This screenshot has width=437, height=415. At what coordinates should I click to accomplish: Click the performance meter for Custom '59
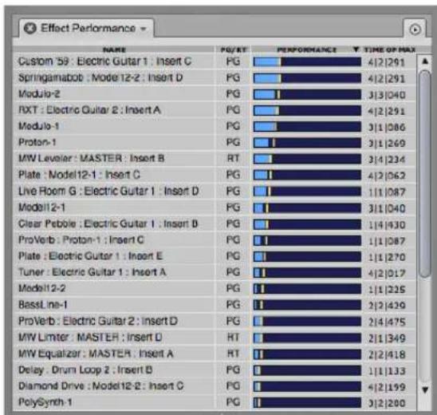[x=307, y=61]
